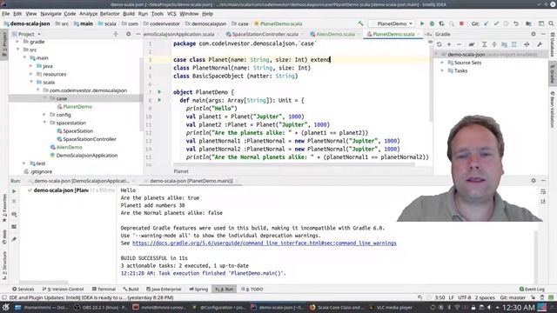This screenshot has width=557, height=313.
Task: Expand the test folder
Action: point(24,163)
